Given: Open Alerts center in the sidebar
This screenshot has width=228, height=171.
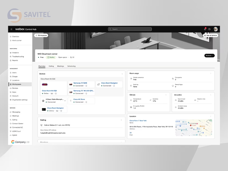Looking at the screenshot, I should click(x=17, y=40).
